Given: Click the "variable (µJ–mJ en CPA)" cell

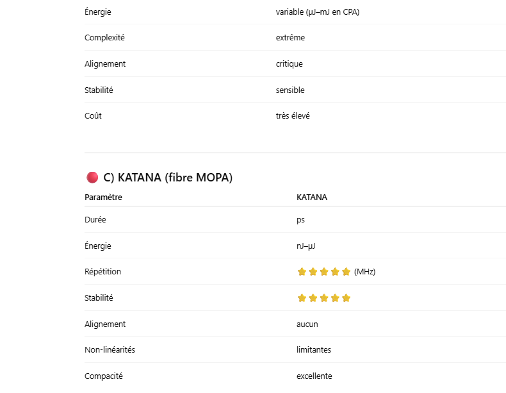Looking at the screenshot, I should [318, 12].
